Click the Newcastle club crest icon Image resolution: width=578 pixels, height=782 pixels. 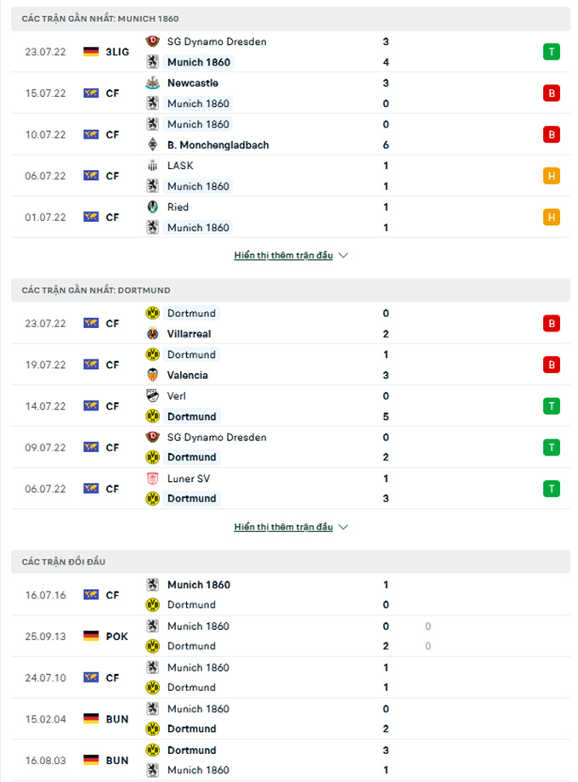pyautogui.click(x=153, y=82)
